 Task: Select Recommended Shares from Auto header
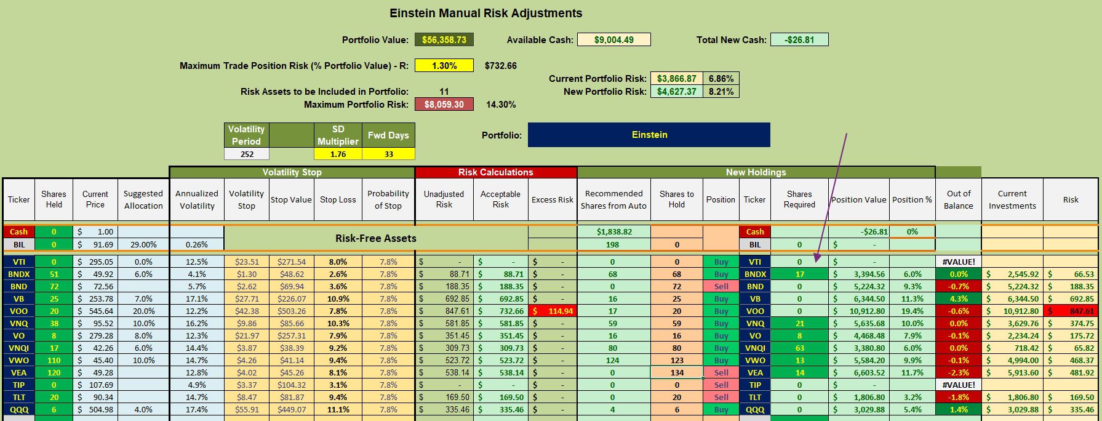click(614, 199)
